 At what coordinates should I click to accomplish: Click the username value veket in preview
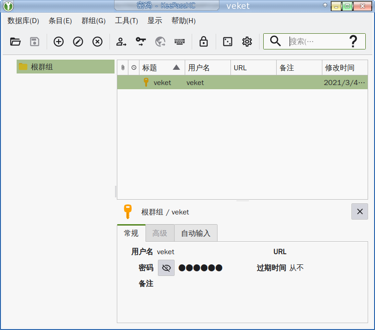point(165,252)
